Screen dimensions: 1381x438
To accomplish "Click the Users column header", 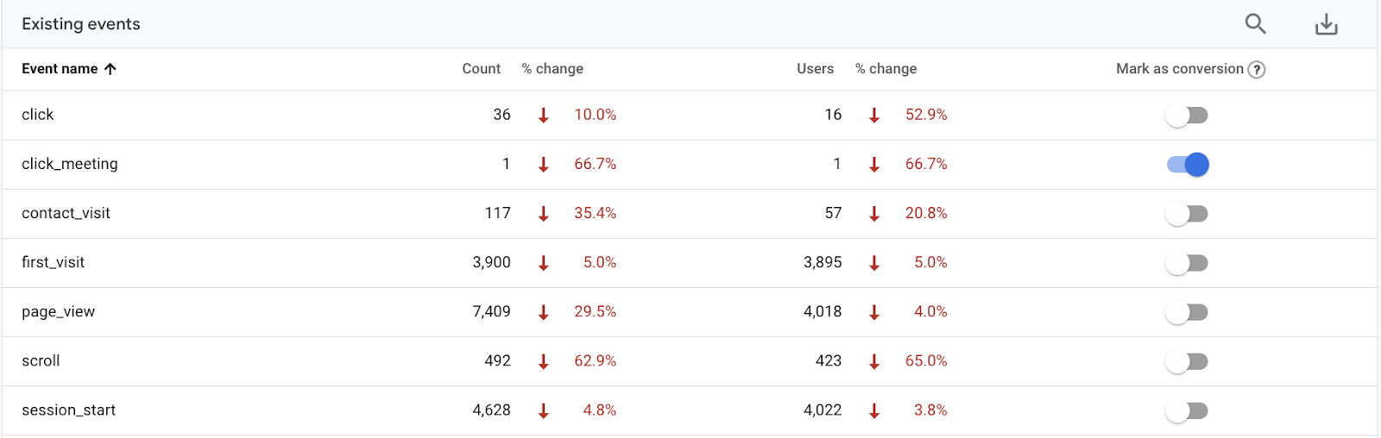I will (x=815, y=69).
